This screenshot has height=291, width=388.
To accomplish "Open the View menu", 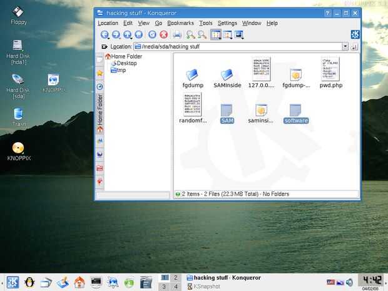I will coord(144,23).
